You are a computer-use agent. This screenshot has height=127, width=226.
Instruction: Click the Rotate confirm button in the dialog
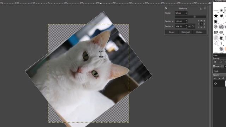[199, 32]
